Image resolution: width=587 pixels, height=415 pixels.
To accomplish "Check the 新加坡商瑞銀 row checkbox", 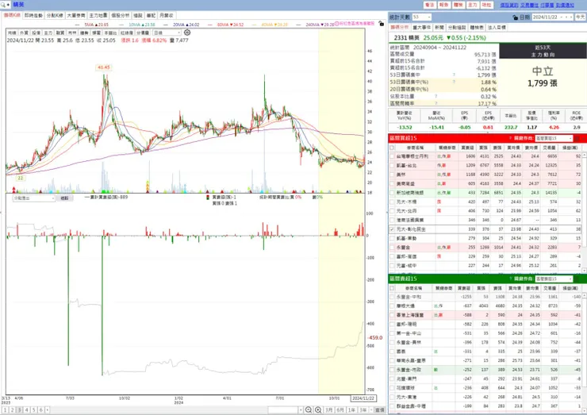I will point(392,193).
